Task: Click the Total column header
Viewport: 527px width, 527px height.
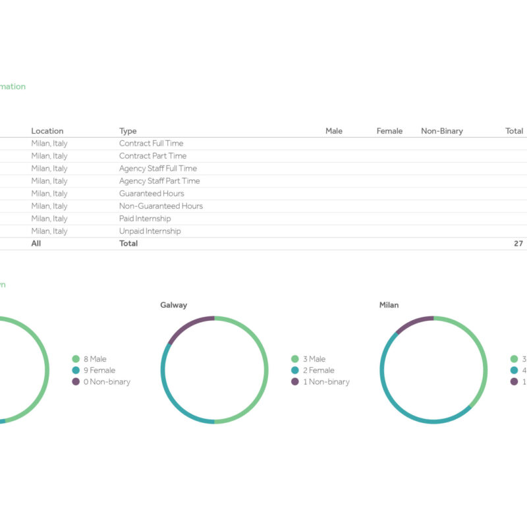Action: pyautogui.click(x=514, y=130)
